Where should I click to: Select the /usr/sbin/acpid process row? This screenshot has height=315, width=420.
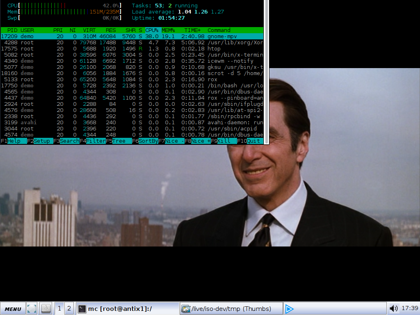(x=132, y=129)
